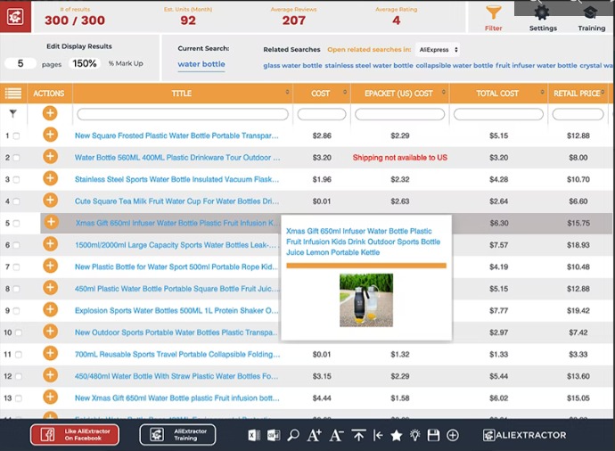Toggle the list view icon in table header
This screenshot has height=451, width=615.
coord(13,94)
